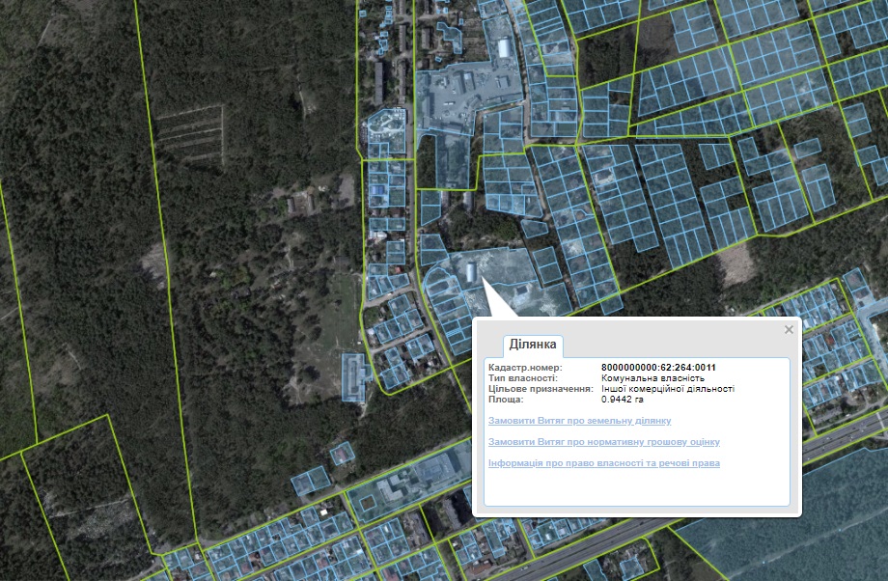Click the Площа field label

(x=505, y=399)
